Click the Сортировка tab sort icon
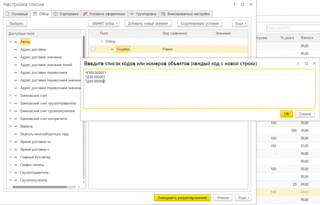Viewport: 320px width, 205px height. point(56,14)
